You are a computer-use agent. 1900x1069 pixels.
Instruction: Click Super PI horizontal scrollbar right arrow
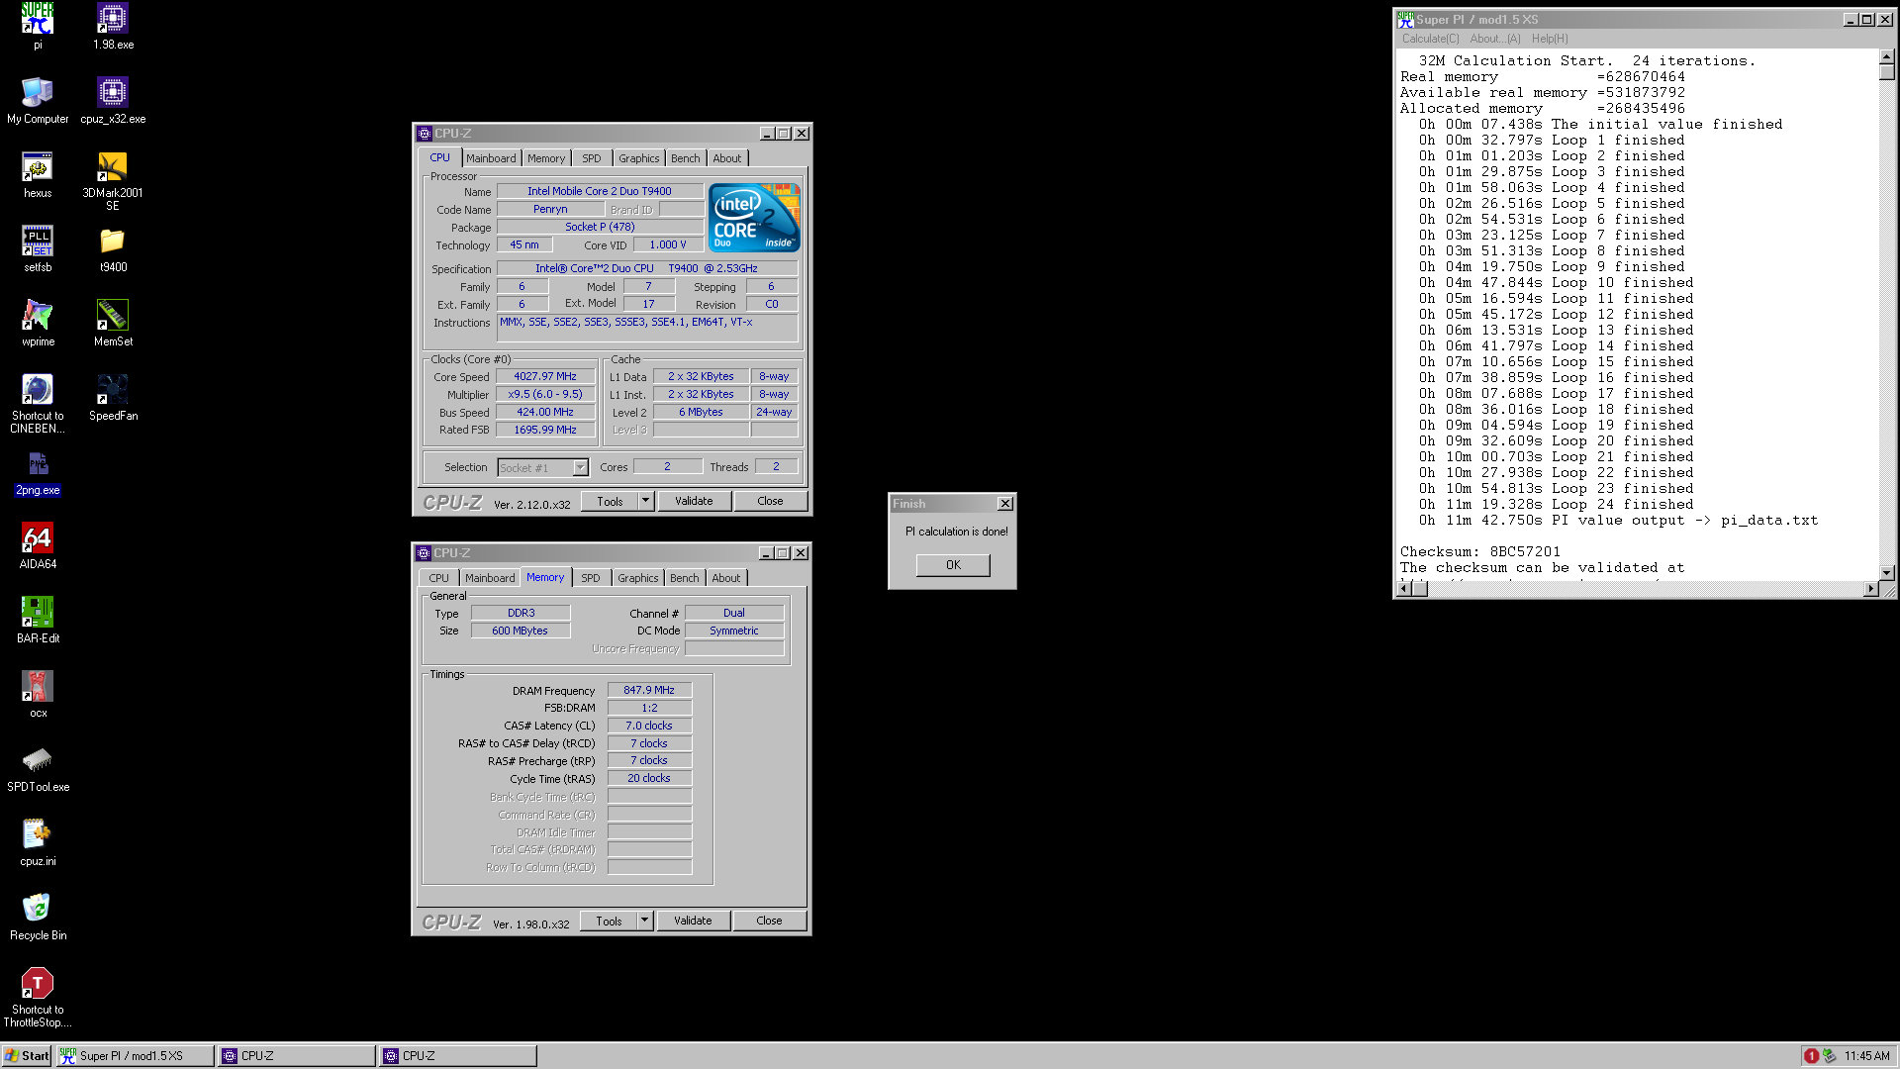pos(1869,589)
